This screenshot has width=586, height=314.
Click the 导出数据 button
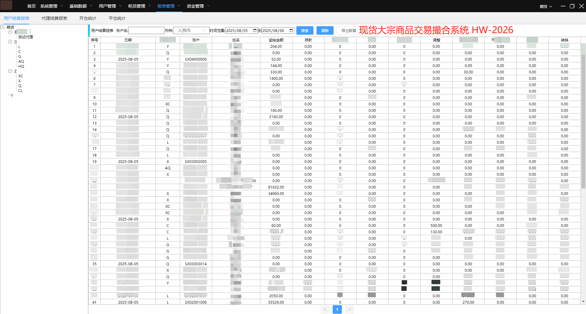point(349,30)
